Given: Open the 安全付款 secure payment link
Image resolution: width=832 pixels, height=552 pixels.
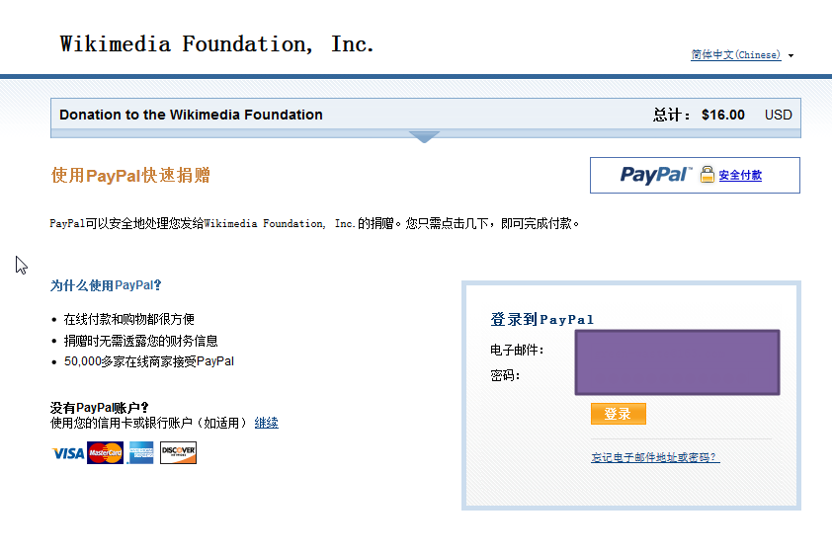Looking at the screenshot, I should pos(740,176).
